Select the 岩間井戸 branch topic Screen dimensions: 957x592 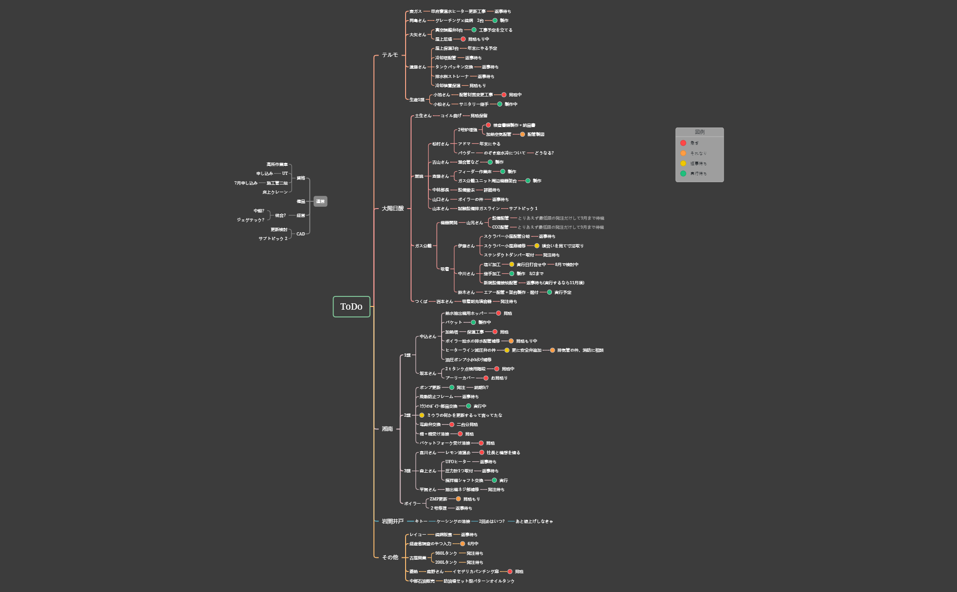392,521
